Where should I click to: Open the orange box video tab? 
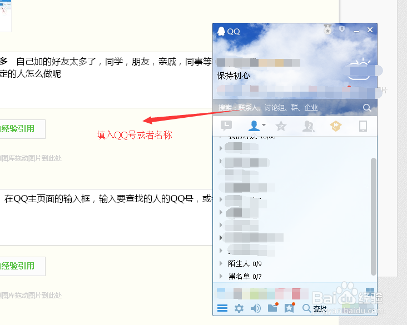coord(336,126)
